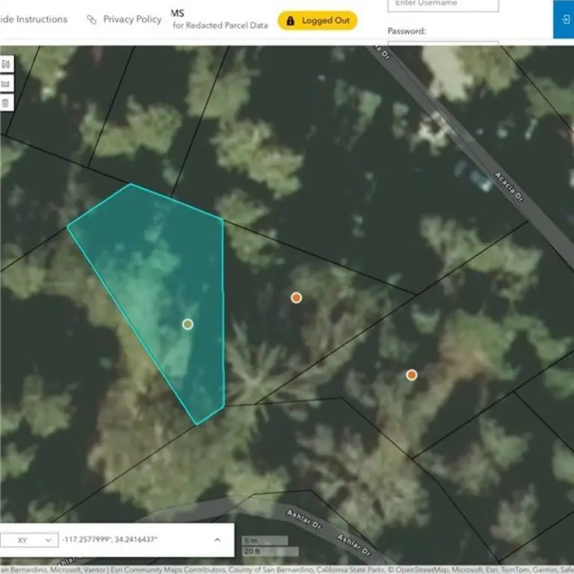This screenshot has height=574, width=574.
Task: Click the orange marker near lower right parcel
Action: pos(411,374)
